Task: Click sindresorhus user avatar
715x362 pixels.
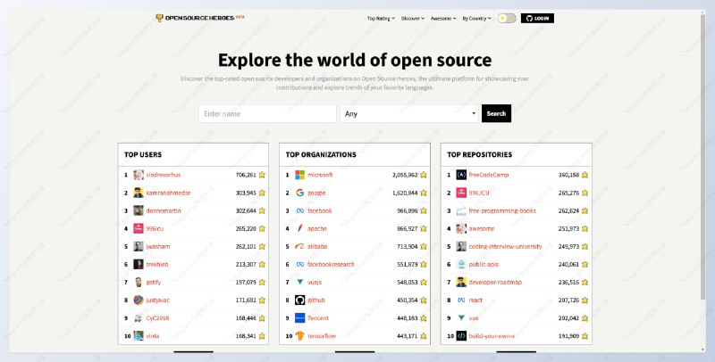Action: (139, 175)
